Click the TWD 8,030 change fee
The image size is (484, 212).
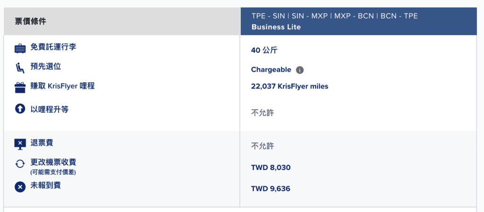click(x=271, y=168)
